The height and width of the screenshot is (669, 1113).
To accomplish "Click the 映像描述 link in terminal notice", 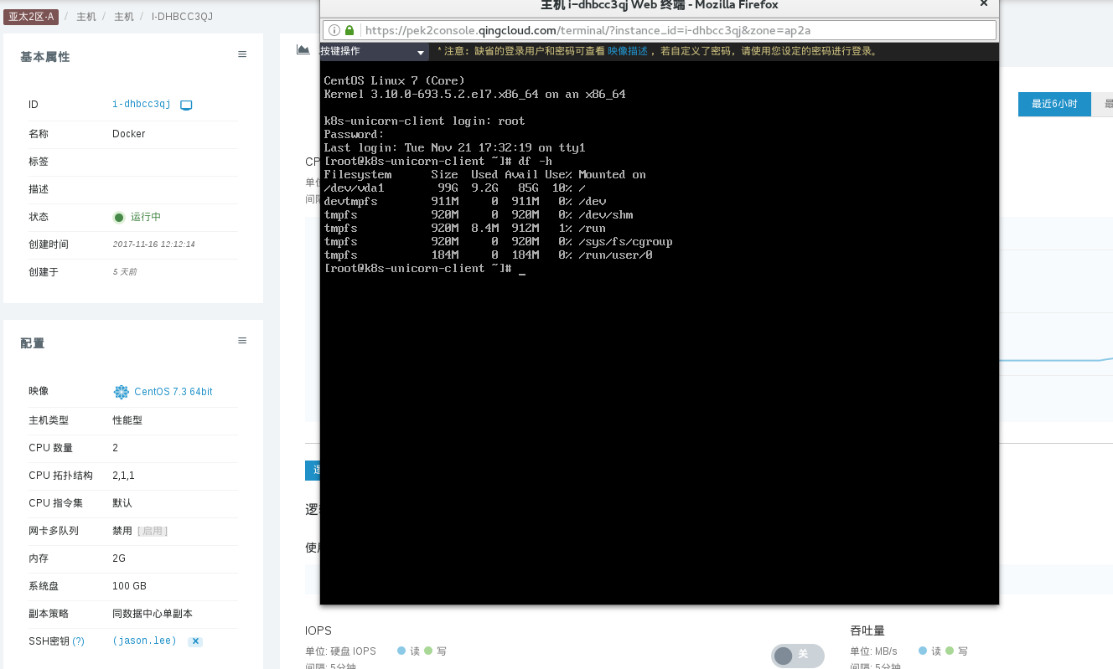I will coord(627,52).
